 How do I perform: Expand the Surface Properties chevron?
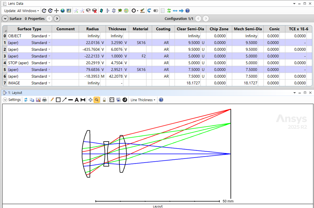click(5, 19)
